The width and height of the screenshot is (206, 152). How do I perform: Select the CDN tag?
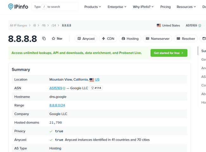[108, 39]
